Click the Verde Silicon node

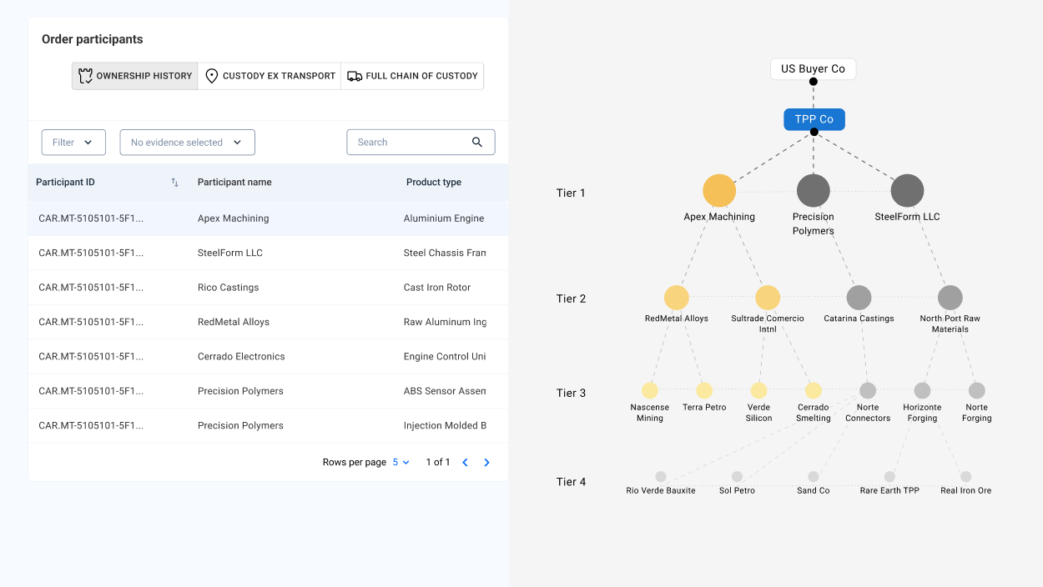click(x=758, y=390)
